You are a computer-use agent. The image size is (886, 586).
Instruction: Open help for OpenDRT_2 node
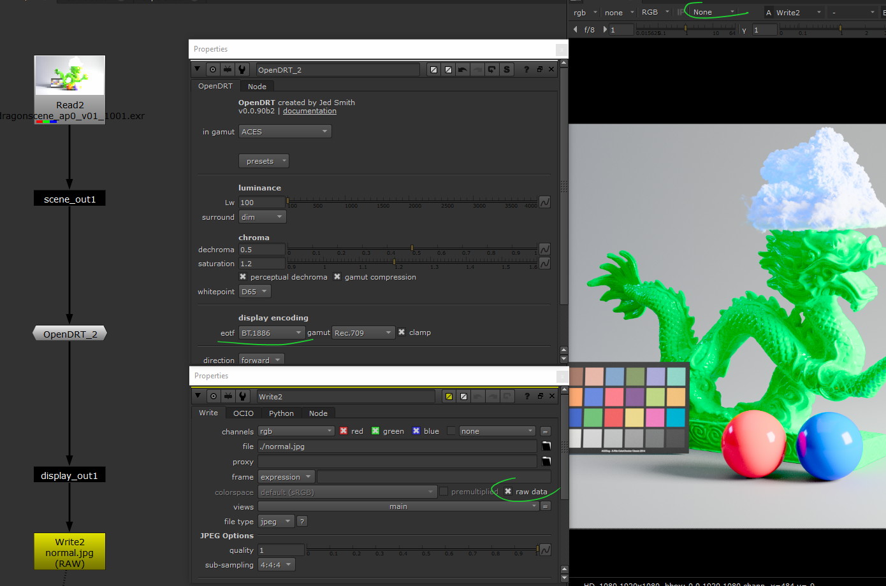pyautogui.click(x=527, y=69)
